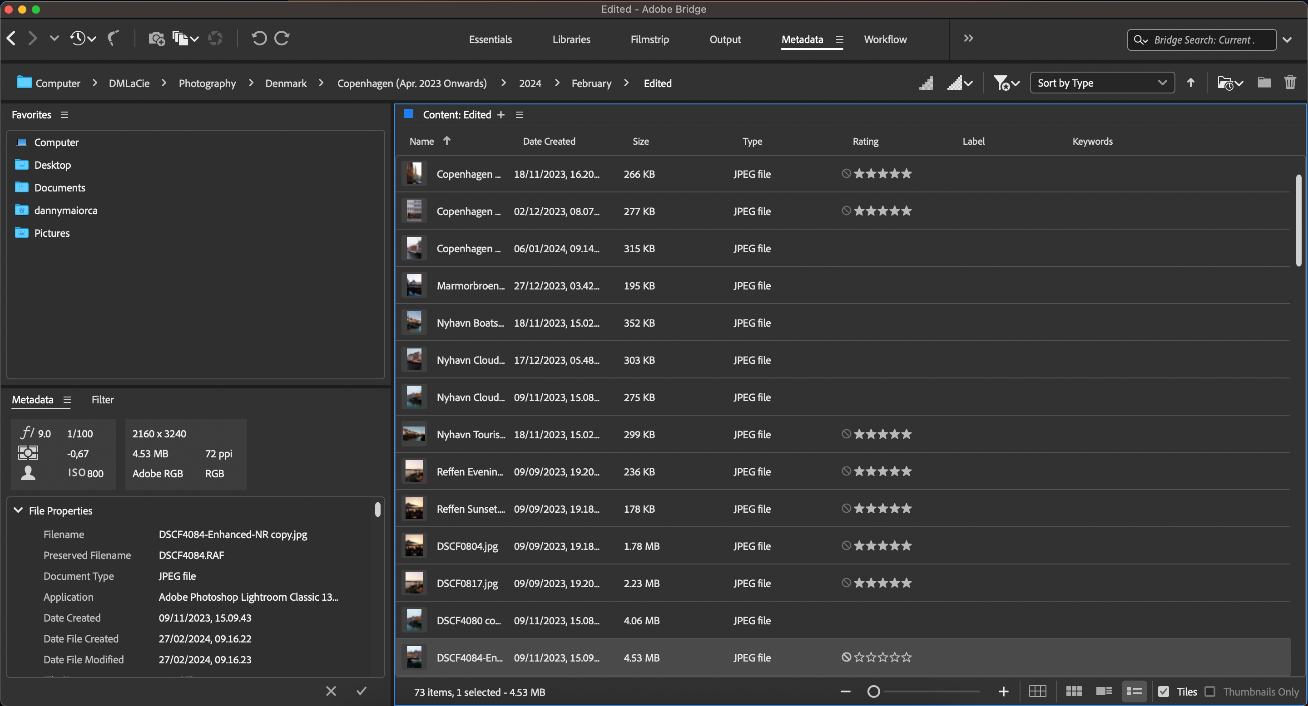The image size is (1308, 706).
Task: Open the New Camera Raw photos icon
Action: [x=156, y=38]
